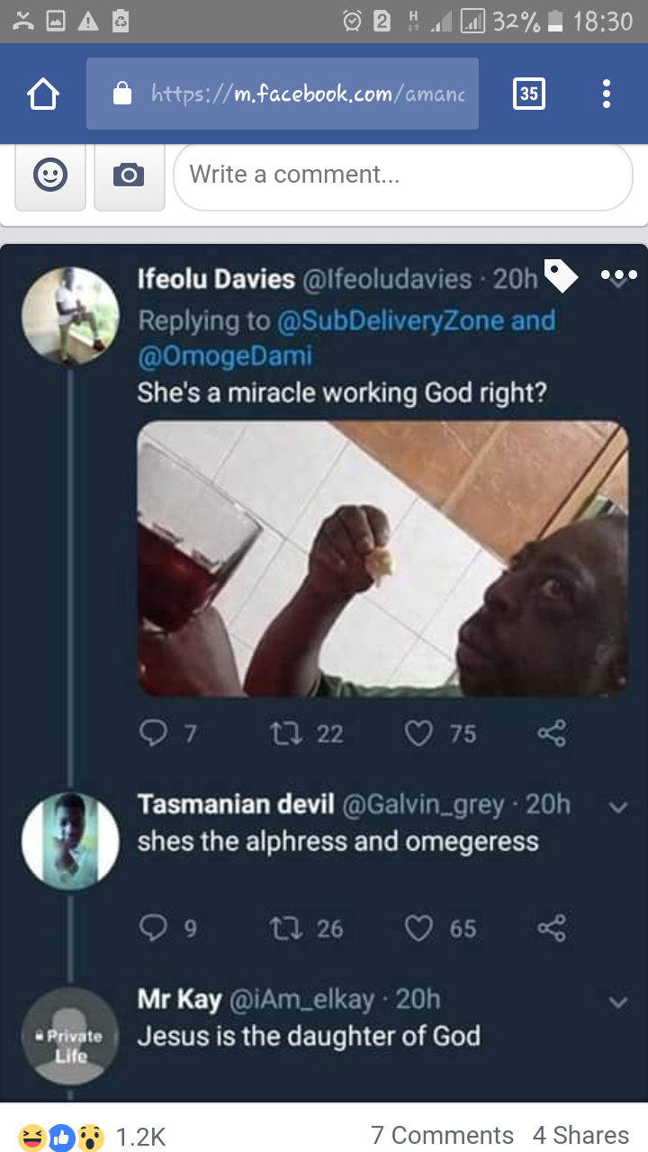Open the browser tab switcher showing 35
Screen dimensions: 648x1152
pyautogui.click(x=529, y=94)
